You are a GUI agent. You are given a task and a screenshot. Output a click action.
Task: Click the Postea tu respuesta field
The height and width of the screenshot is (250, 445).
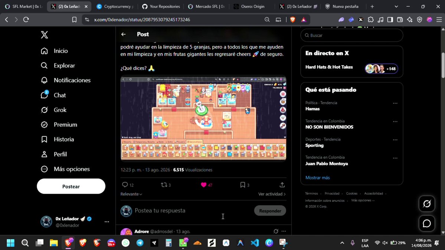192,211
